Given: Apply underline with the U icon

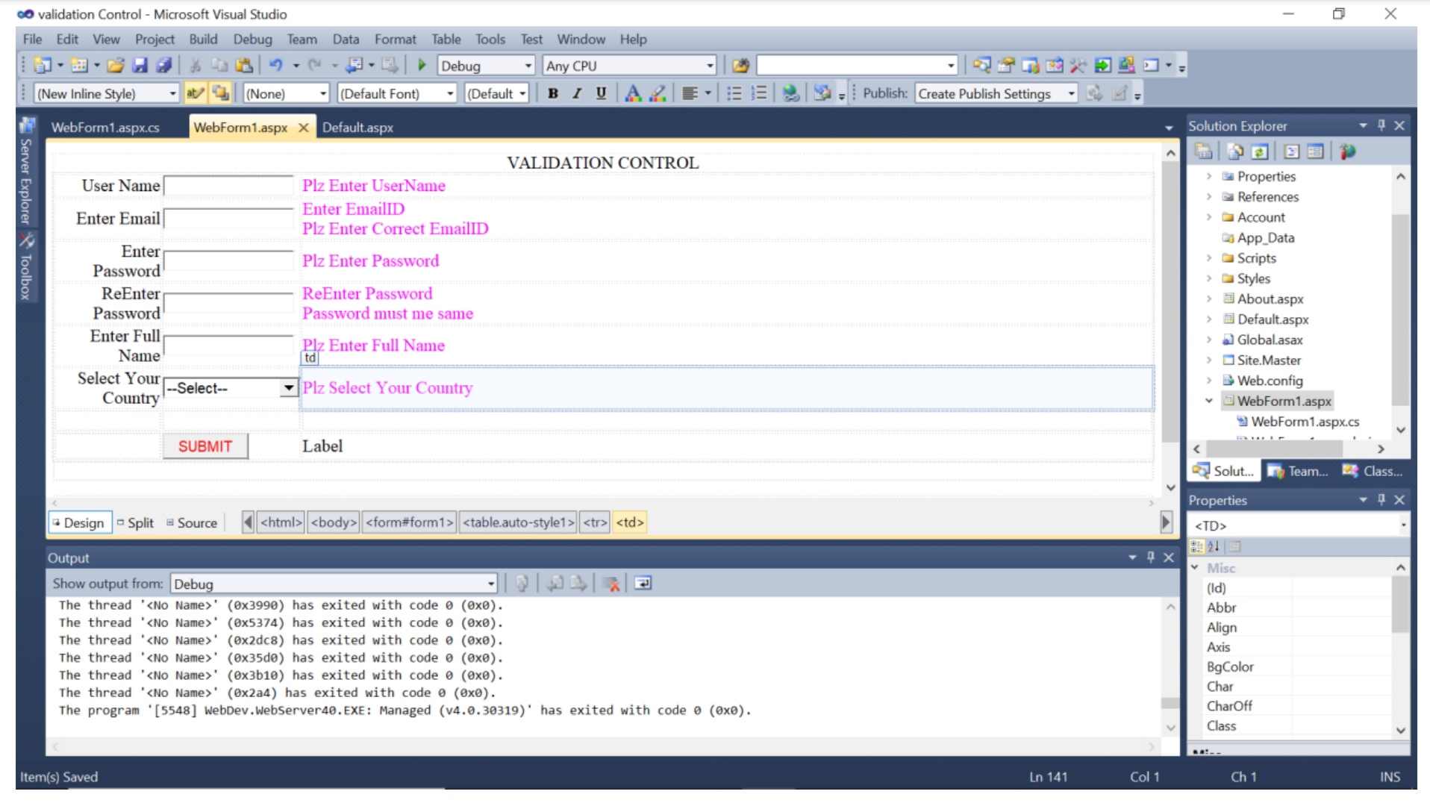Looking at the screenshot, I should pyautogui.click(x=601, y=93).
